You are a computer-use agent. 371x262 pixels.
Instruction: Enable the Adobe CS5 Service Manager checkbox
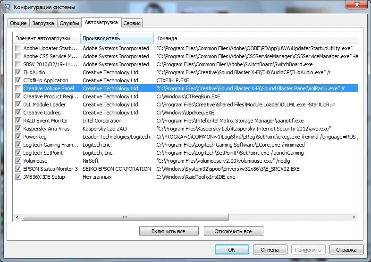click(x=18, y=56)
